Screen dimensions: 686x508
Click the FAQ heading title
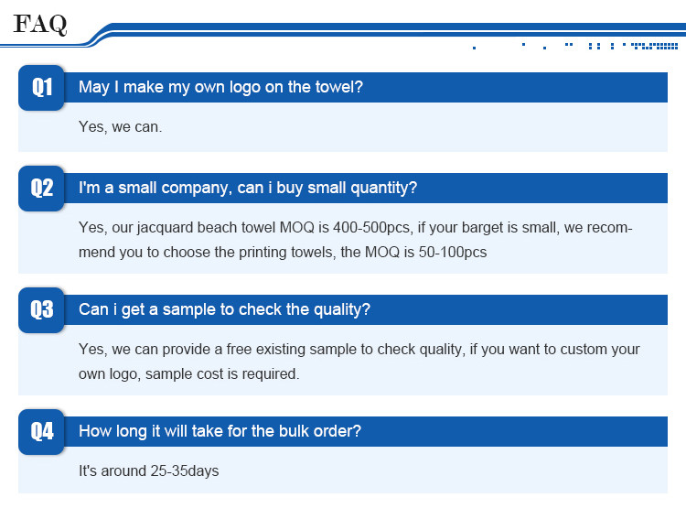tap(40, 24)
